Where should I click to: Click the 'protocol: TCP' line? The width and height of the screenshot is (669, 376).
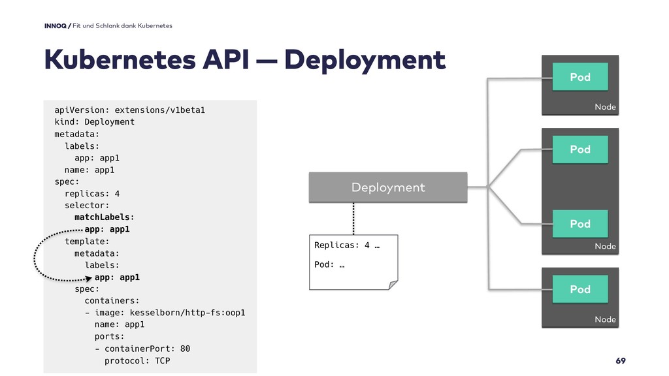(137, 360)
